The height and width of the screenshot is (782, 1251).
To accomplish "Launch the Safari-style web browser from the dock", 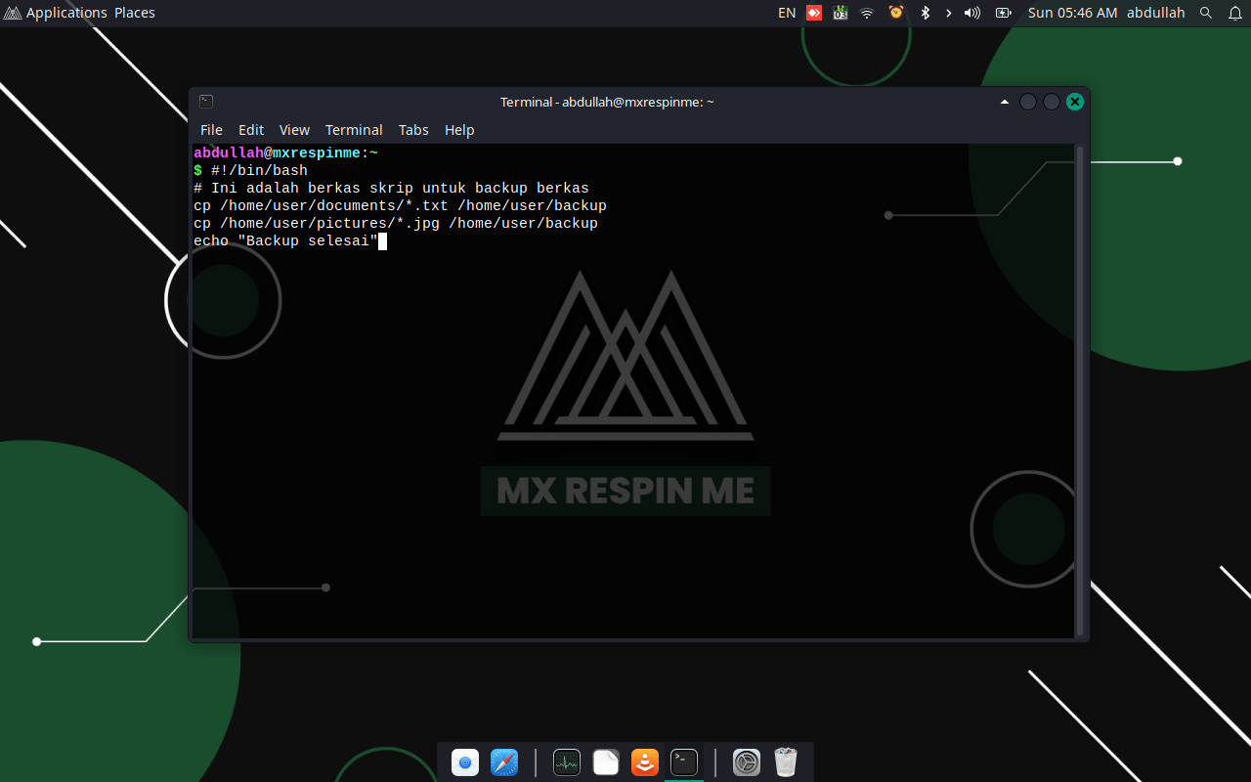I will 504,761.
